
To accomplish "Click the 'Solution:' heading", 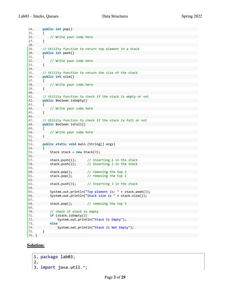I will tap(36, 245).
